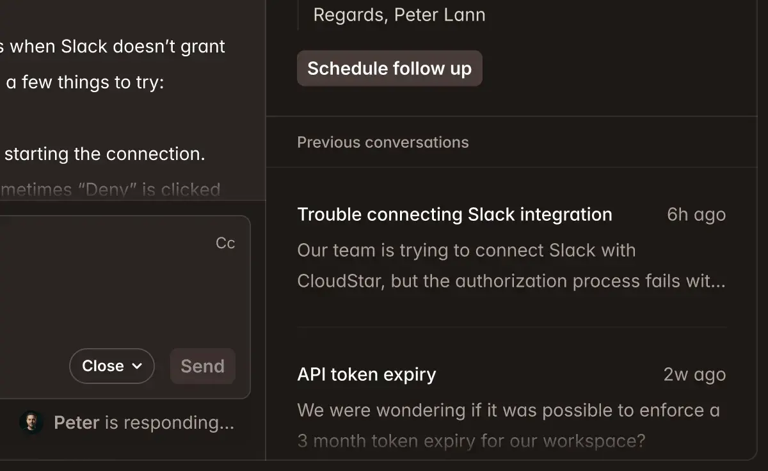Send the drafted reply
Screen dimensions: 768x471
202,366
